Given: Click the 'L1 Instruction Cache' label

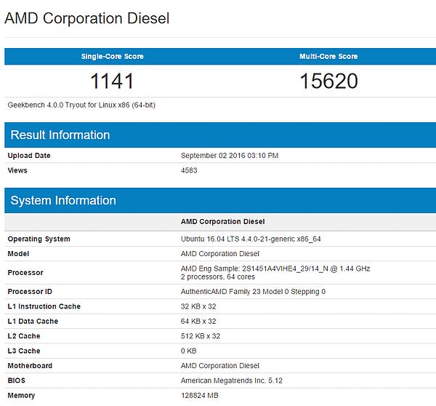Looking at the screenshot, I should pos(44,306).
